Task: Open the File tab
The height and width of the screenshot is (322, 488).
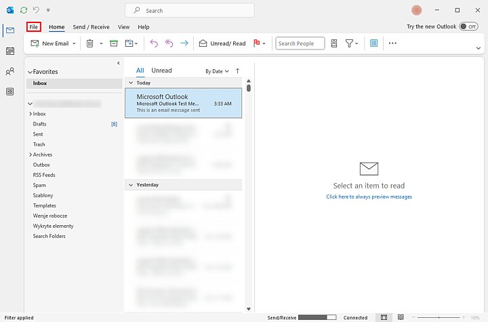Action: pos(34,27)
